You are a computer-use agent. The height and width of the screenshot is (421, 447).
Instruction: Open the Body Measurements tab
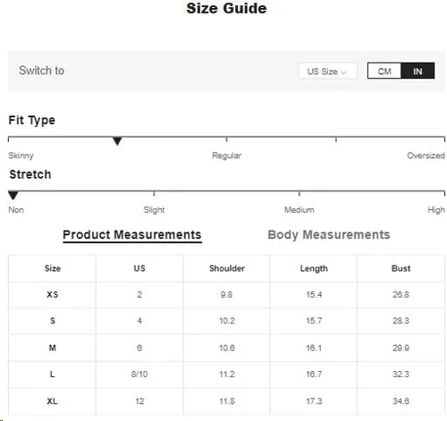tap(329, 235)
